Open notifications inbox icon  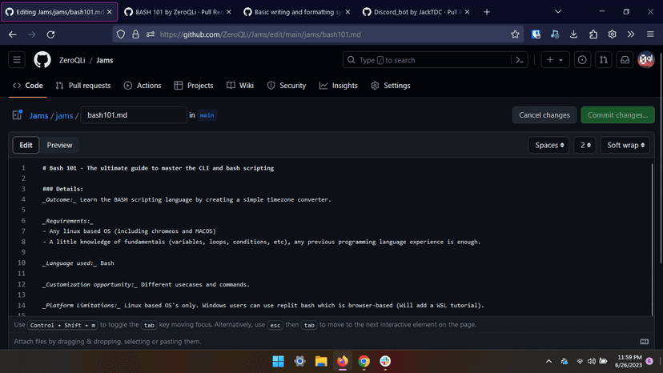625,60
